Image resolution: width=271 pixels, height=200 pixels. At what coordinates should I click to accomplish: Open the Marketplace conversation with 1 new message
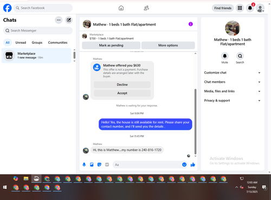coord(36,56)
